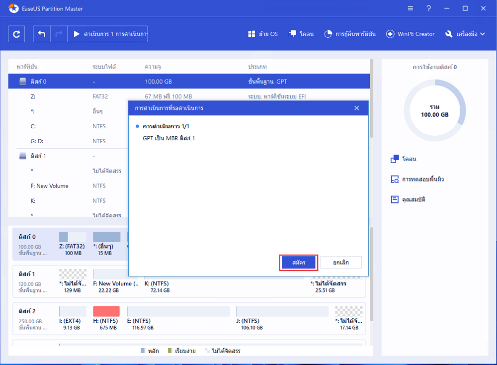Execute 1 pending operation button
Image resolution: width=497 pixels, height=365 pixels.
pos(108,34)
